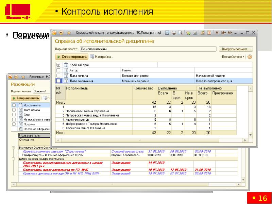The width and height of the screenshot is (272, 204).
Task: Collapse the Добронравова Тамара Васильевна group
Action: pos(14,159)
